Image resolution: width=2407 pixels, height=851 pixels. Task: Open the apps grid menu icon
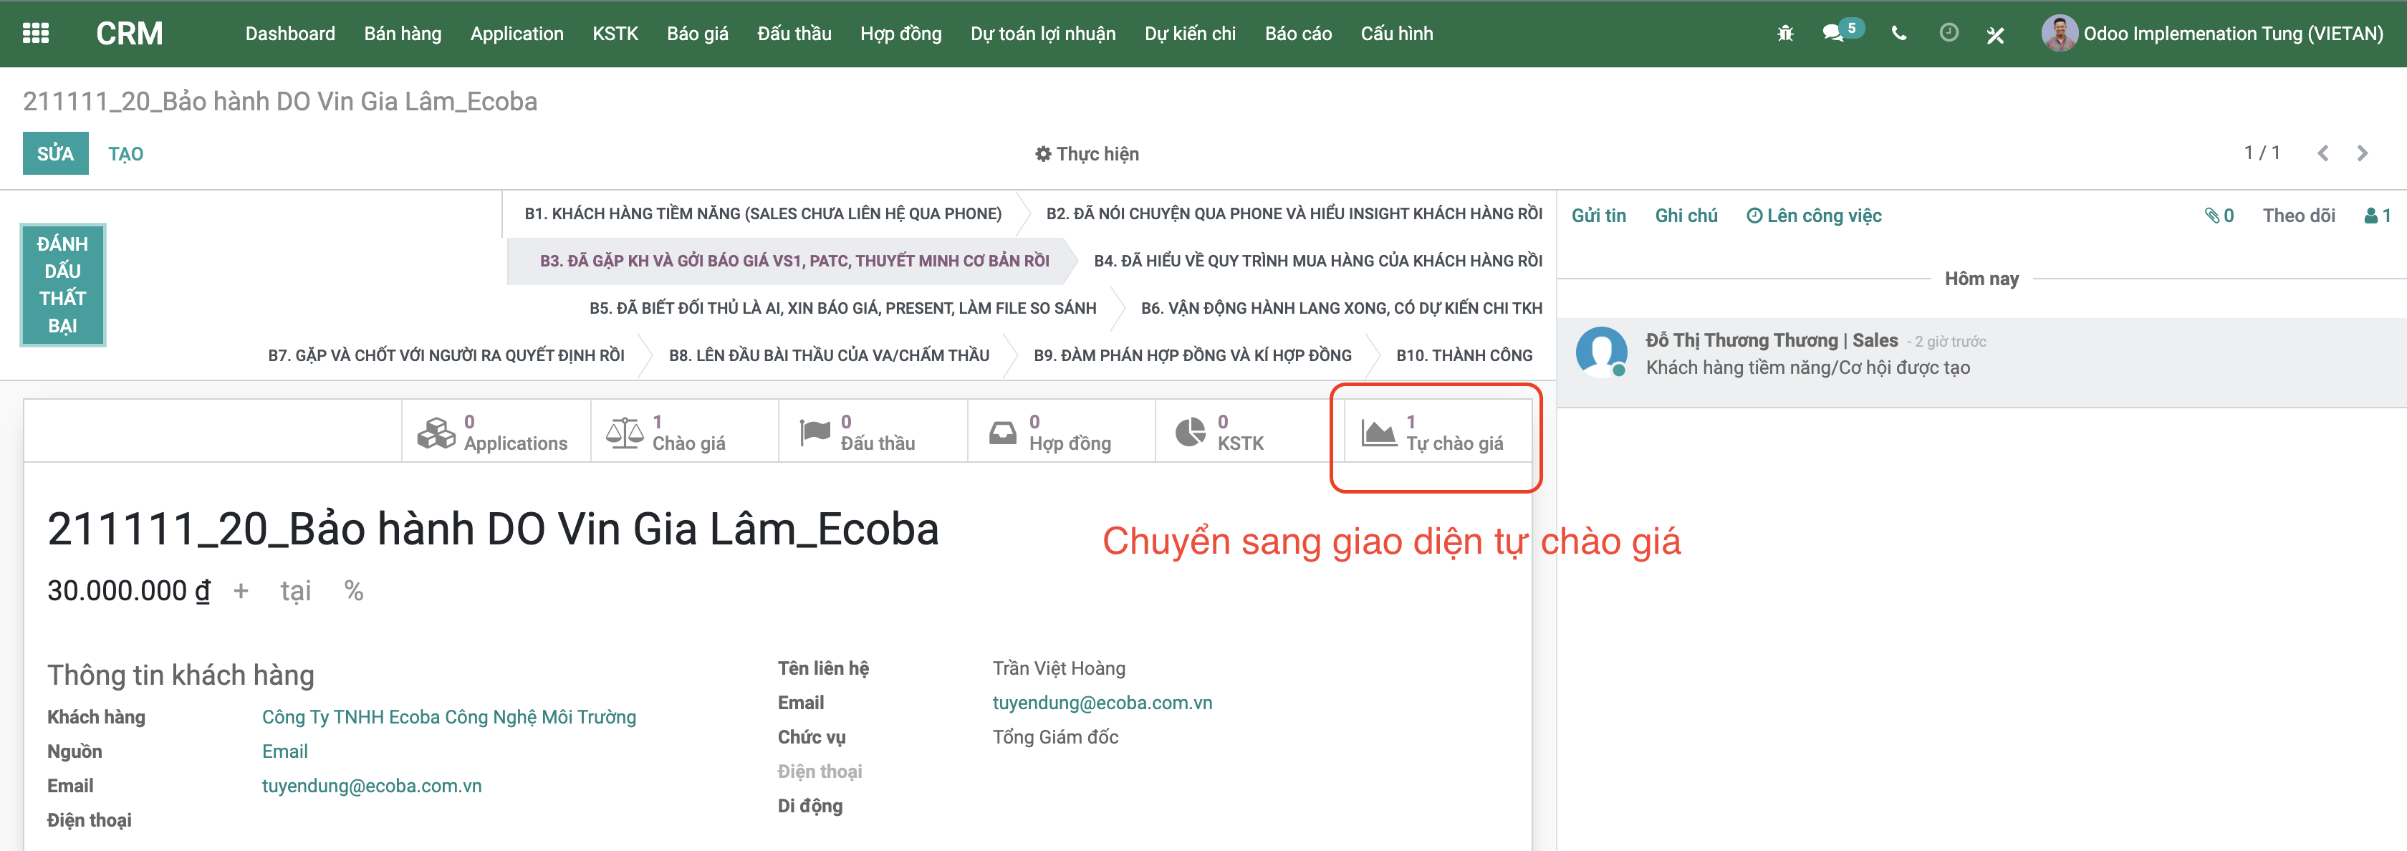click(36, 34)
